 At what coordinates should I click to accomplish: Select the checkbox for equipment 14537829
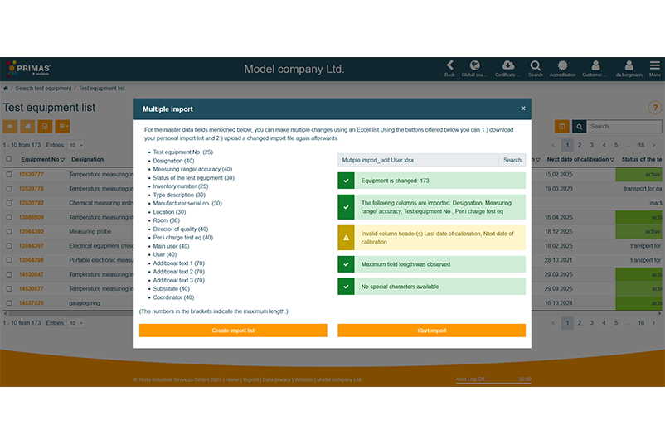[x=9, y=303]
